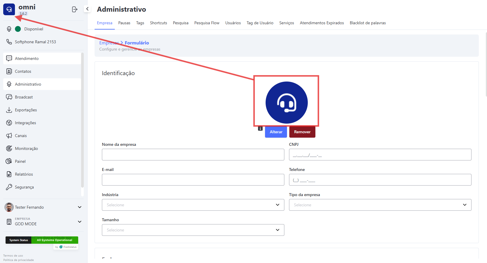Click the Nome da empresa field
487x263 pixels.
(x=193, y=155)
